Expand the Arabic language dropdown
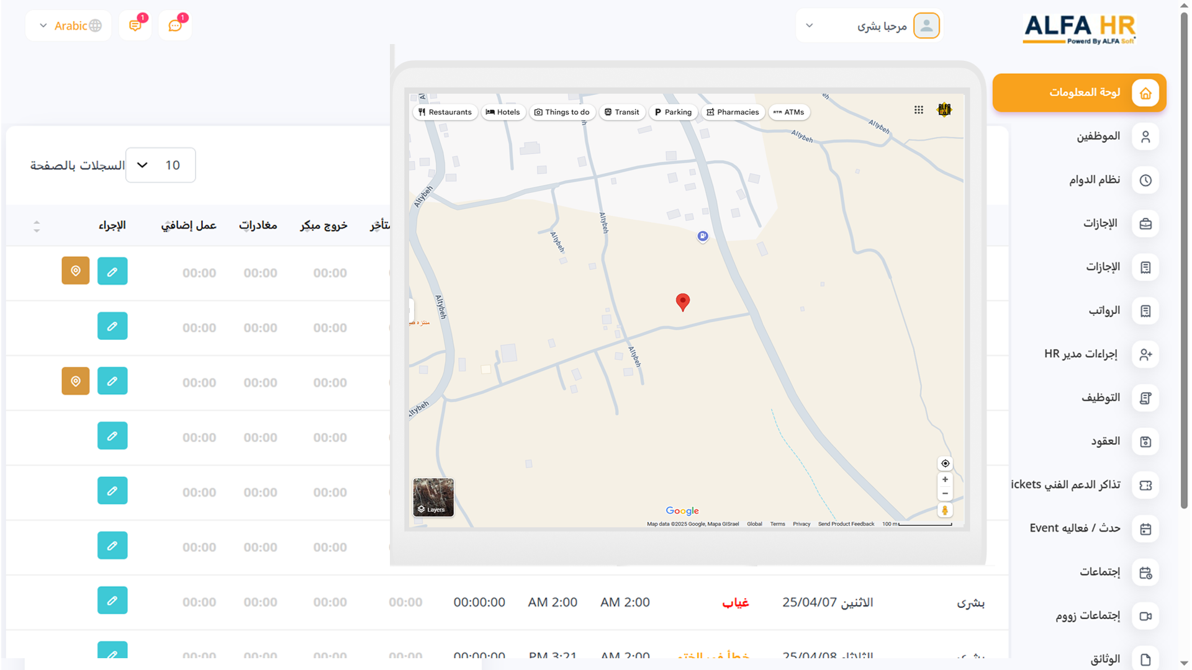1192x670 pixels. coord(68,25)
